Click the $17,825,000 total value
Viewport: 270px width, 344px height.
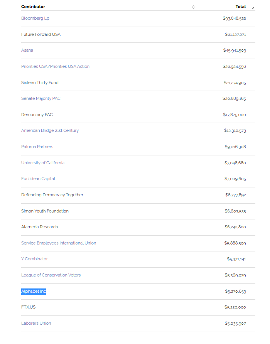(x=235, y=115)
